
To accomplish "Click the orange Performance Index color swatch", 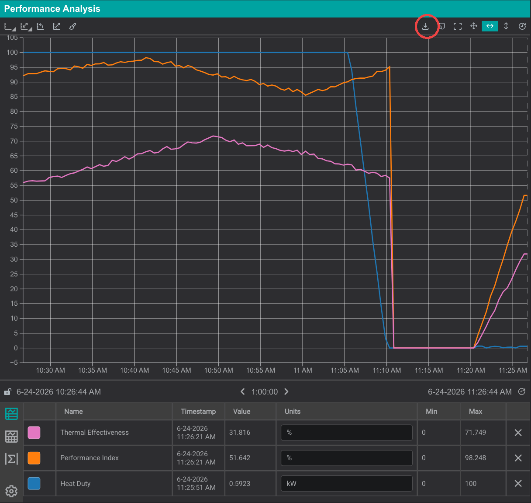I will 34,458.
